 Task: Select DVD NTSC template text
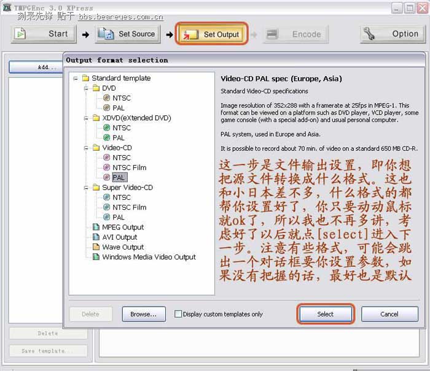[x=122, y=98]
